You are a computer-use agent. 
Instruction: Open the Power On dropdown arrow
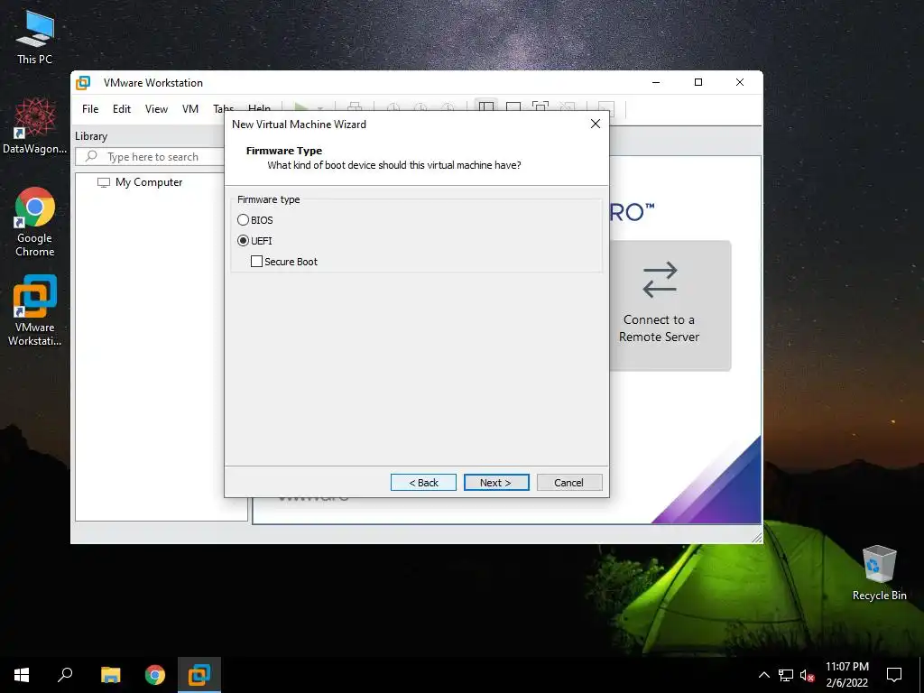[320, 108]
